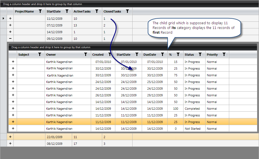This screenshot has width=259, height=159.
Task: Open filter for Status column
Action: point(200,54)
